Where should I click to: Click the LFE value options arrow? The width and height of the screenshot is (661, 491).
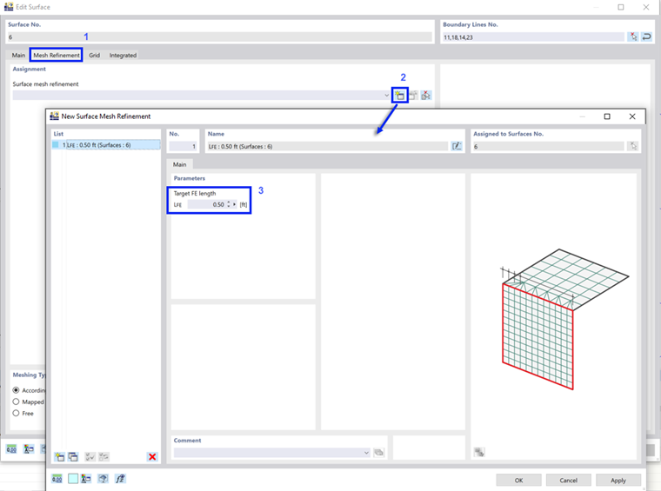[235, 204]
